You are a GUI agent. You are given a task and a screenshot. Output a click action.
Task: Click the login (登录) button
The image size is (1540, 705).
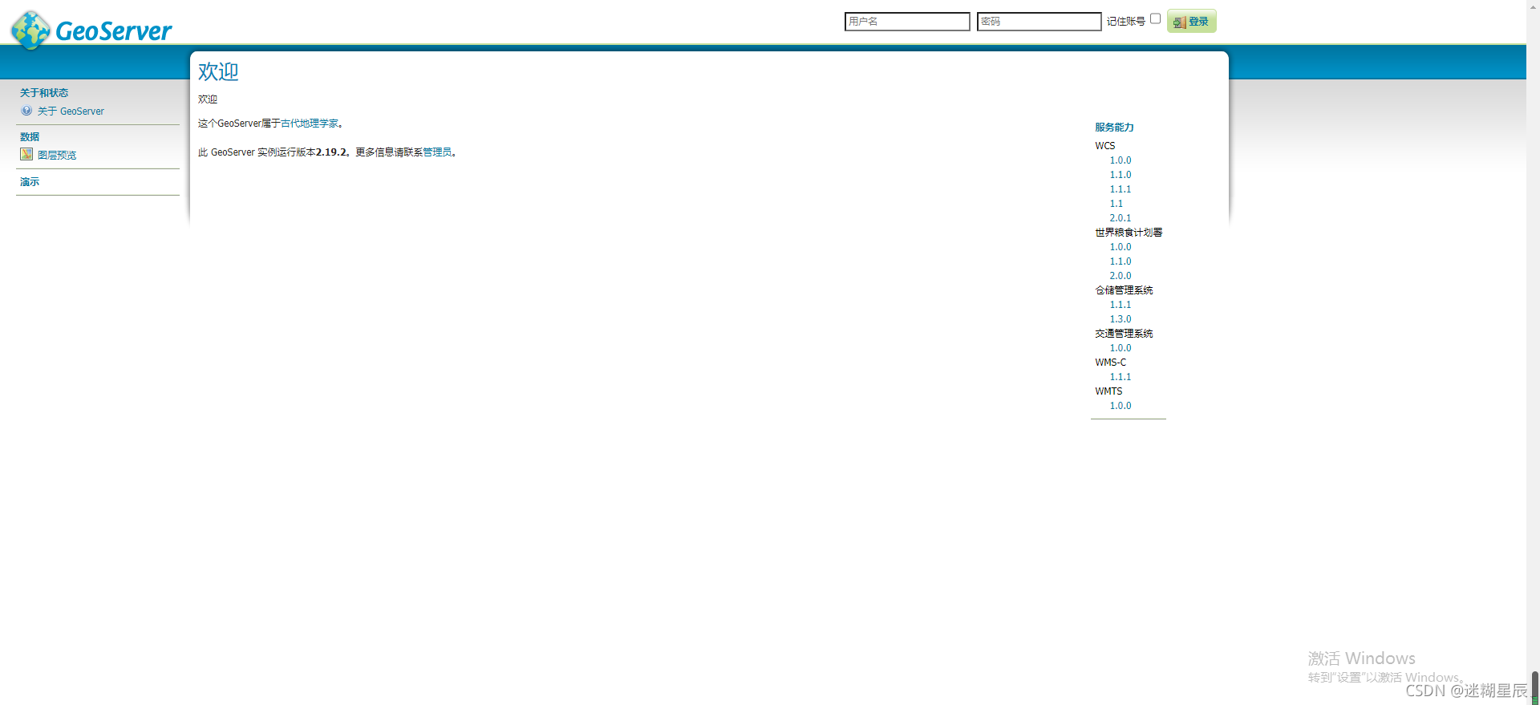(x=1192, y=22)
